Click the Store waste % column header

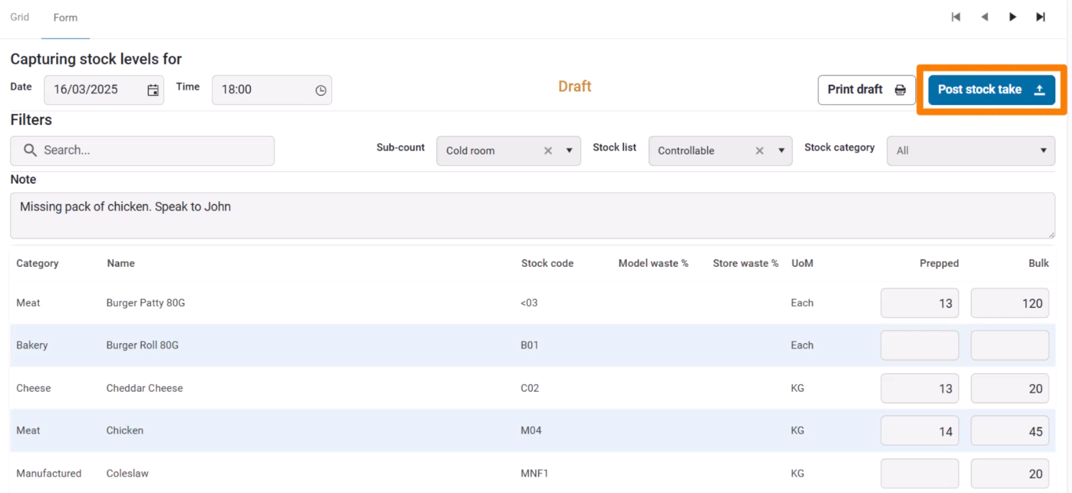click(x=745, y=264)
